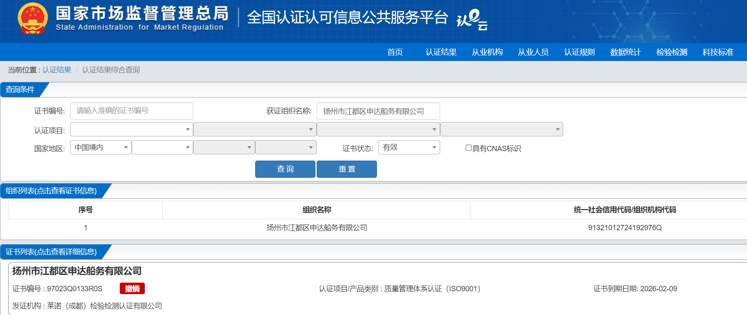747x315 pixels.
Task: Click the 组织列表 section header
Action: pyautogui.click(x=51, y=191)
